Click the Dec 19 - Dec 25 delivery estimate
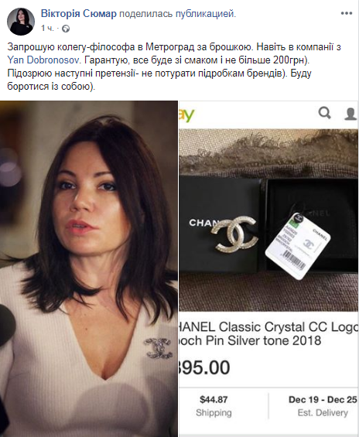Viewport: 359px width, 437px height. click(323, 406)
